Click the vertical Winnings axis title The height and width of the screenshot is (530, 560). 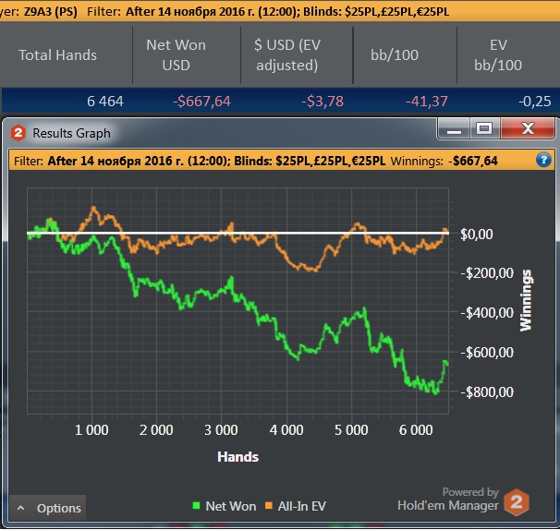coord(526,300)
